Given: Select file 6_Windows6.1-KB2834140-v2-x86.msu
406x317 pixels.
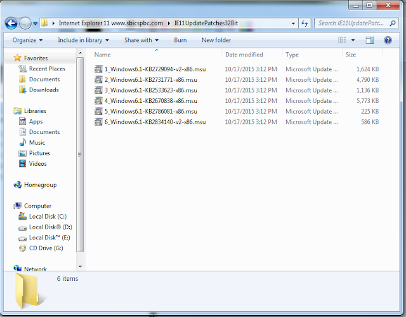Looking at the screenshot, I should 155,122.
